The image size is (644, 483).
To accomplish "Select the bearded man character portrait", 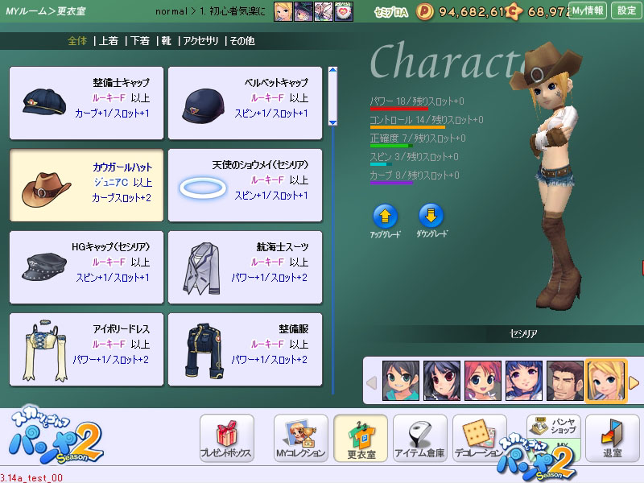I will coord(564,381).
